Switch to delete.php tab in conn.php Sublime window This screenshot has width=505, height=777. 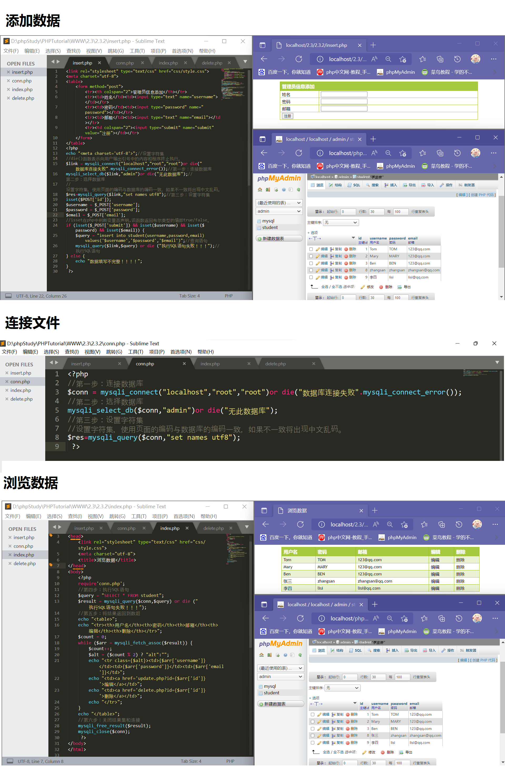(275, 364)
